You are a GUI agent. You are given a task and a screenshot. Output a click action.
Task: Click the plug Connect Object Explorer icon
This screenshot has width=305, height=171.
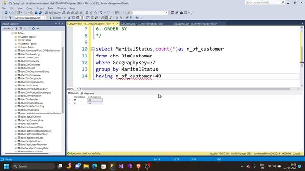click(x=17, y=28)
